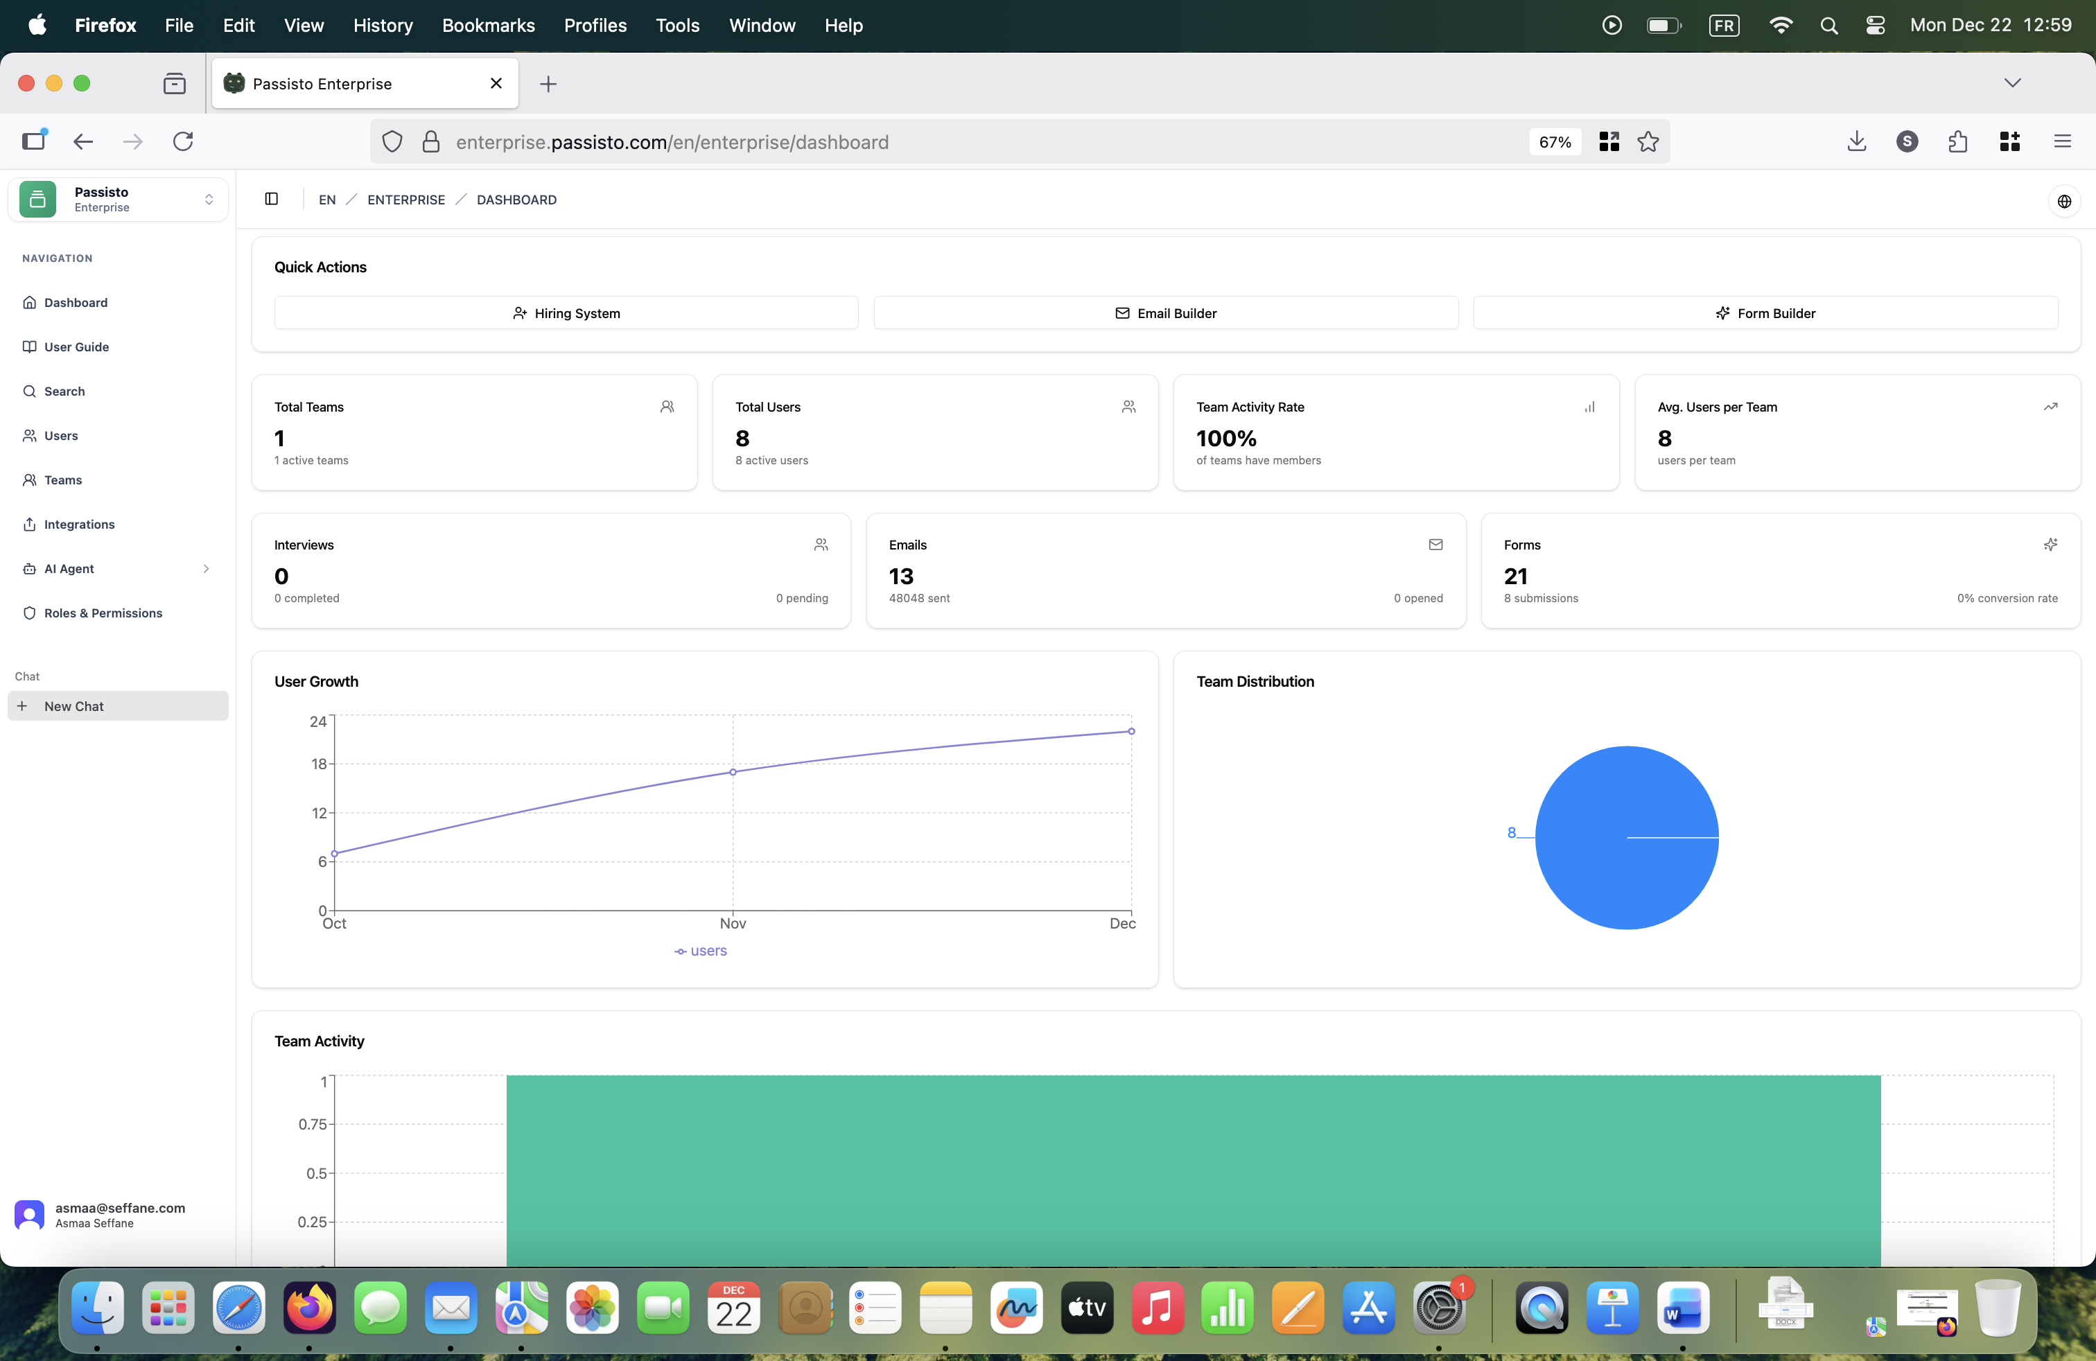The width and height of the screenshot is (2096, 1361).
Task: Open the User Guide page
Action: coord(77,347)
